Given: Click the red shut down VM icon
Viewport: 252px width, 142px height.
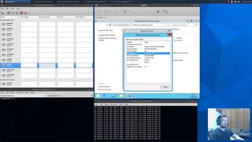Looking at the screenshot, I should [x=26, y=13].
